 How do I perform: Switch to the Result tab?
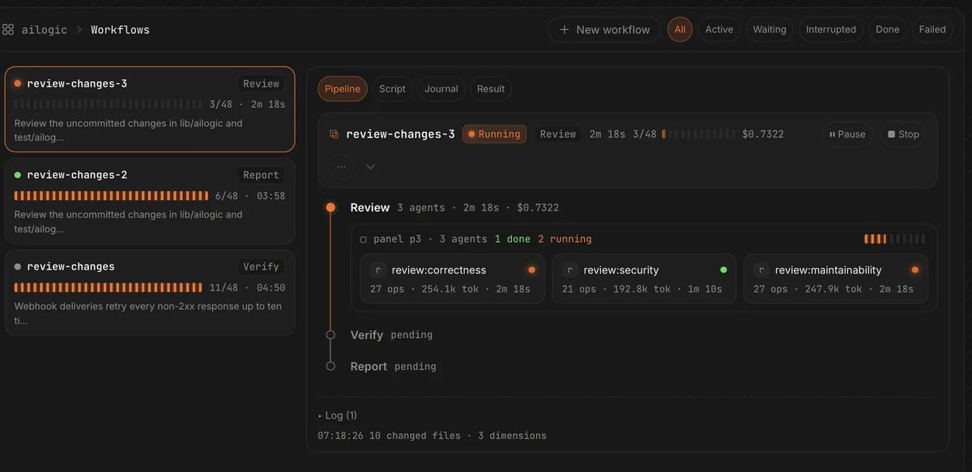[x=491, y=89]
